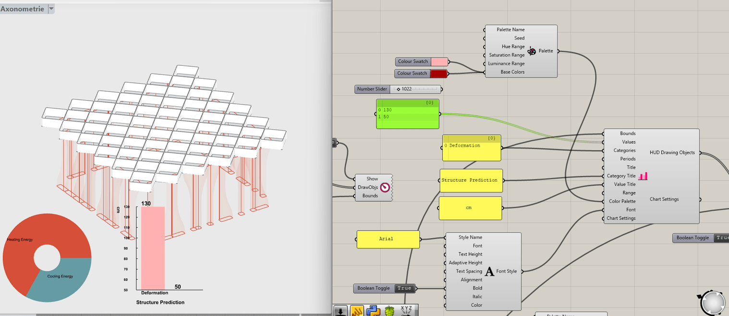Click the Structure Prediction chart caption
Image resolution: width=729 pixels, height=316 pixels.
(x=160, y=303)
